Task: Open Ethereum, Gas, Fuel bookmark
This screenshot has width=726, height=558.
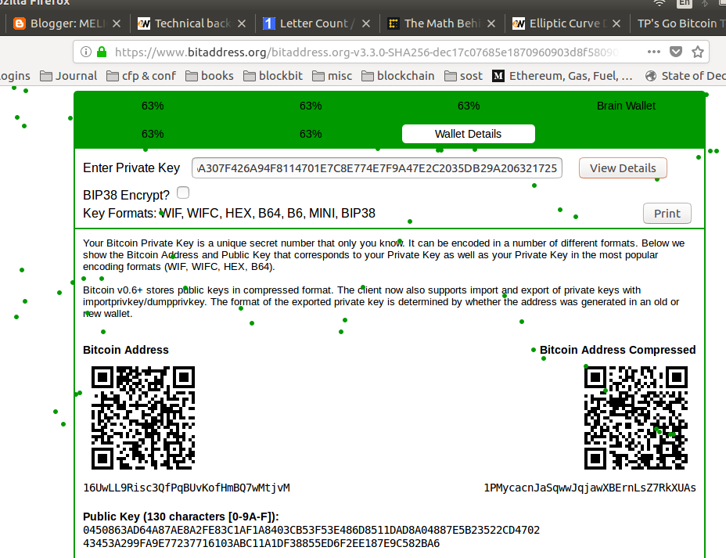Action: click(562, 75)
